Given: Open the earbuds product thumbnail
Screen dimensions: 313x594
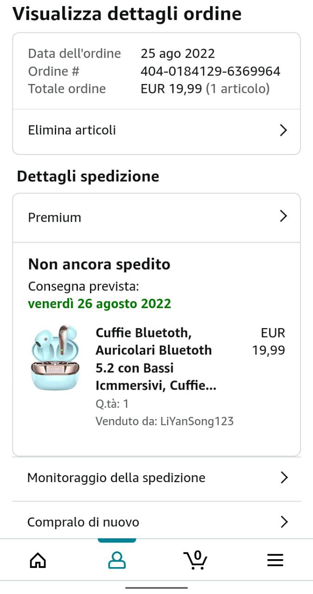Looking at the screenshot, I should click(55, 357).
